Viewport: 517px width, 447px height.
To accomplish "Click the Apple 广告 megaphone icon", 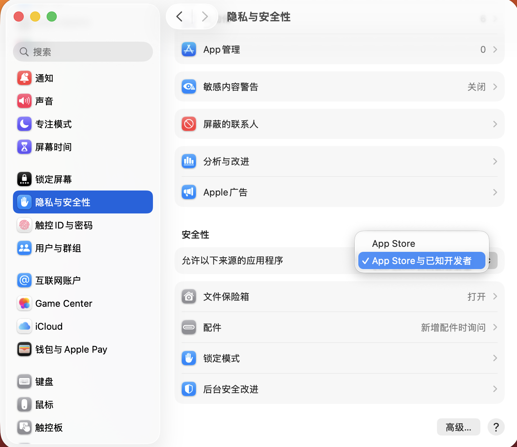I will click(x=189, y=192).
